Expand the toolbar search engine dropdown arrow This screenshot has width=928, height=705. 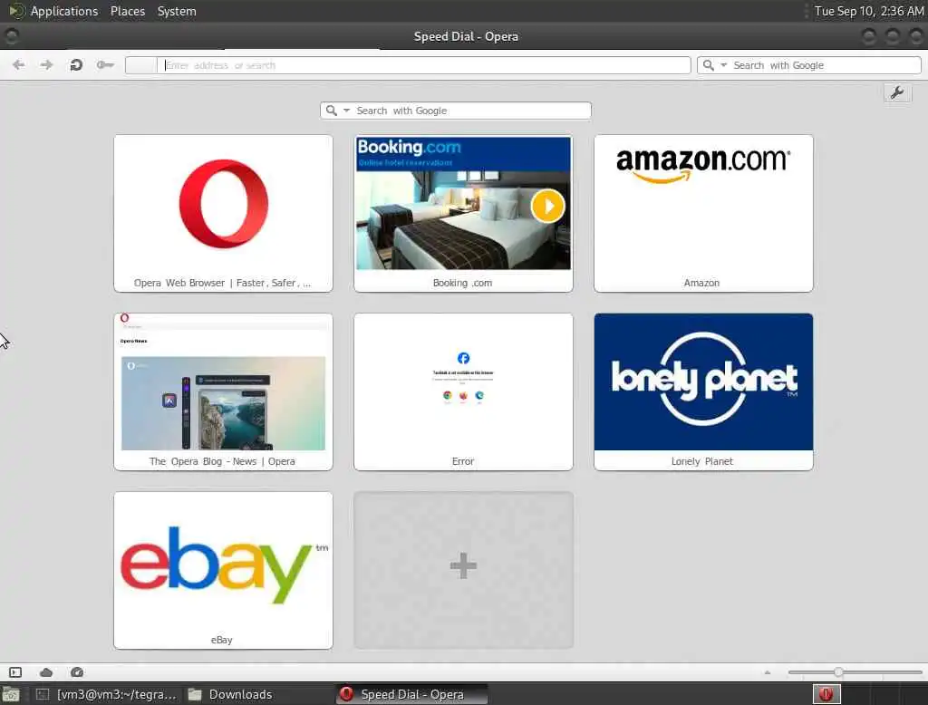[x=723, y=65]
